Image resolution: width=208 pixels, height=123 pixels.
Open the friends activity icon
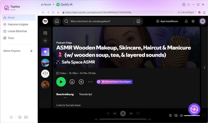tap(193, 21)
